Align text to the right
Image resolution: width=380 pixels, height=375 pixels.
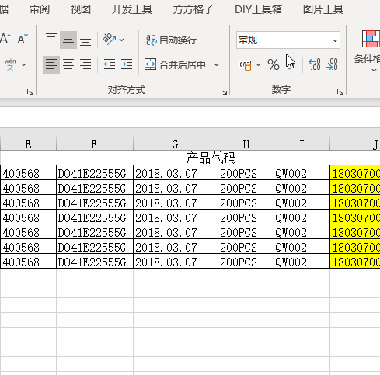pos(85,64)
